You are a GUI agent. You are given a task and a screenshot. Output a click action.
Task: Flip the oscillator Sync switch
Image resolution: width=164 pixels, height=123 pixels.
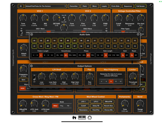(x=64, y=19)
